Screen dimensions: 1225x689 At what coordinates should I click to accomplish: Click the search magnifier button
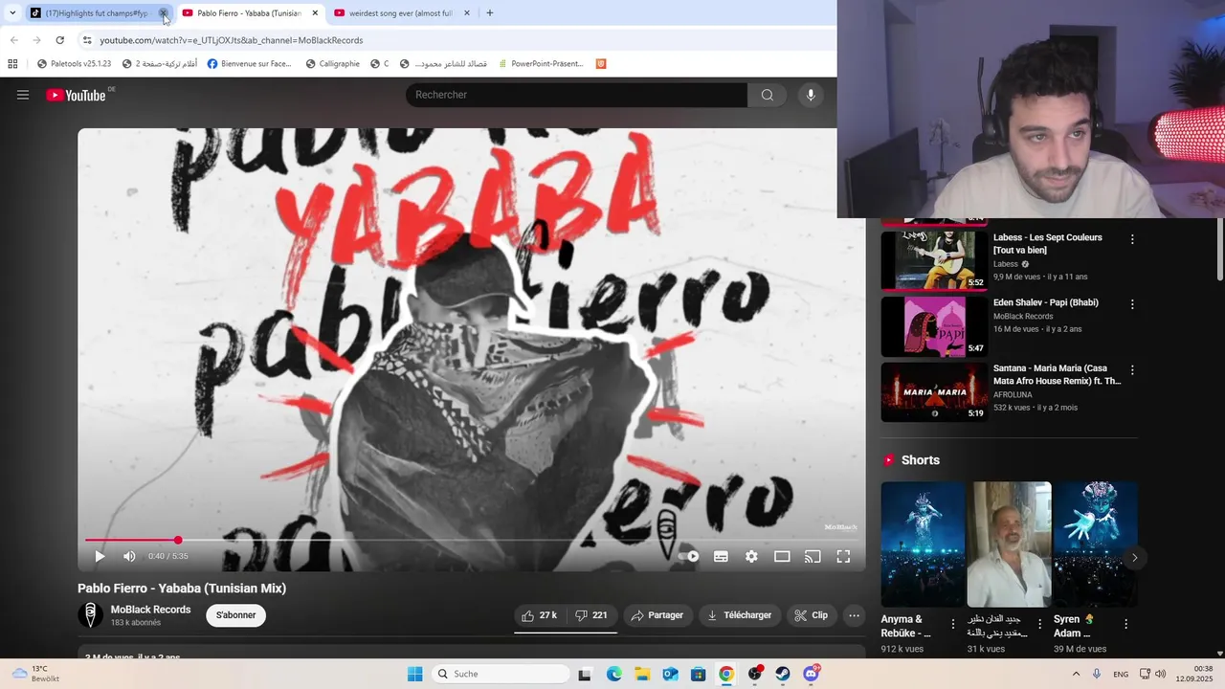pos(768,95)
